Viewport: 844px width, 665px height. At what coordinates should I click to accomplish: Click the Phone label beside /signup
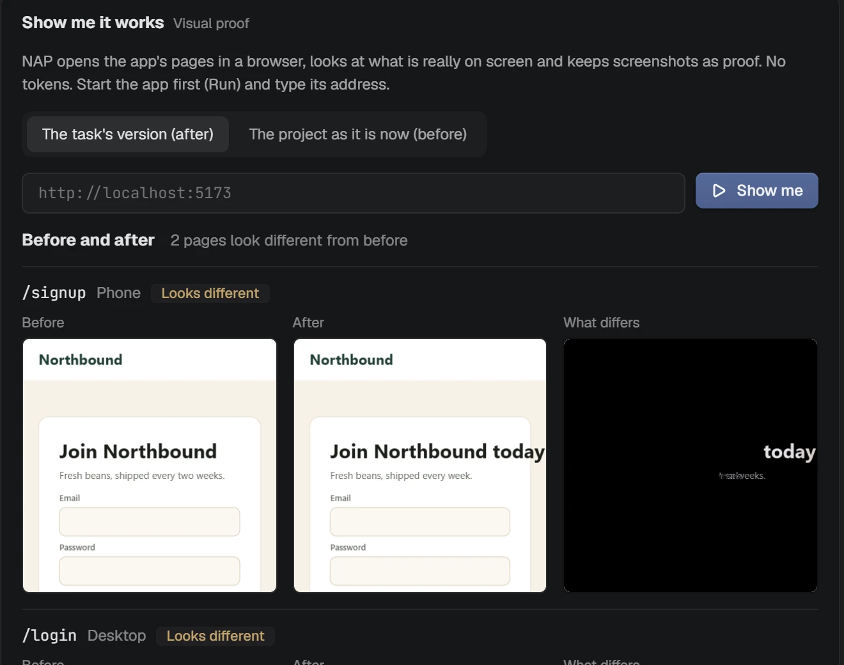point(118,293)
